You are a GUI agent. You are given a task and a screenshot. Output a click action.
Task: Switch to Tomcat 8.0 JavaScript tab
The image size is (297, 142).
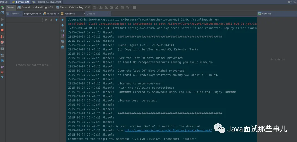(47, 2)
